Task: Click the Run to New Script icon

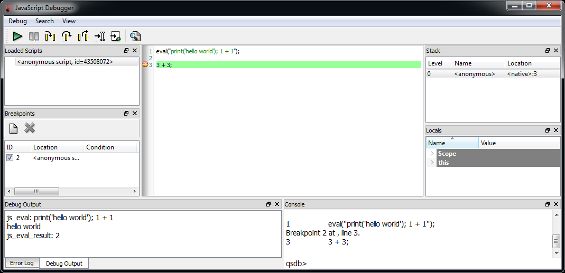Action: 115,36
